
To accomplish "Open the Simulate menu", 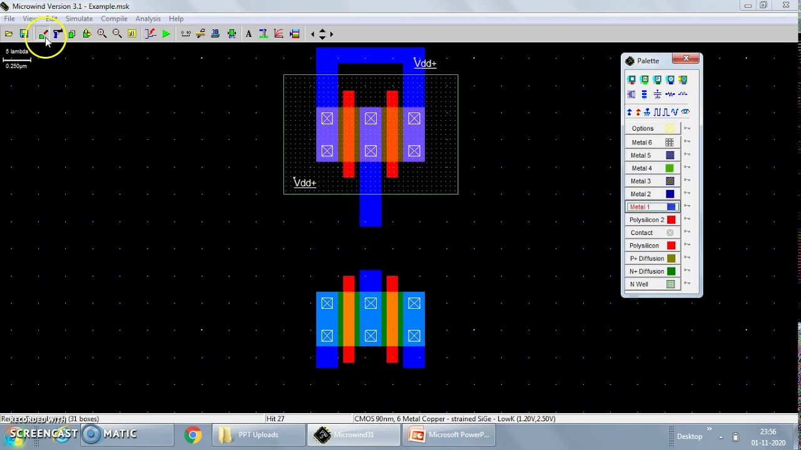I will point(79,19).
